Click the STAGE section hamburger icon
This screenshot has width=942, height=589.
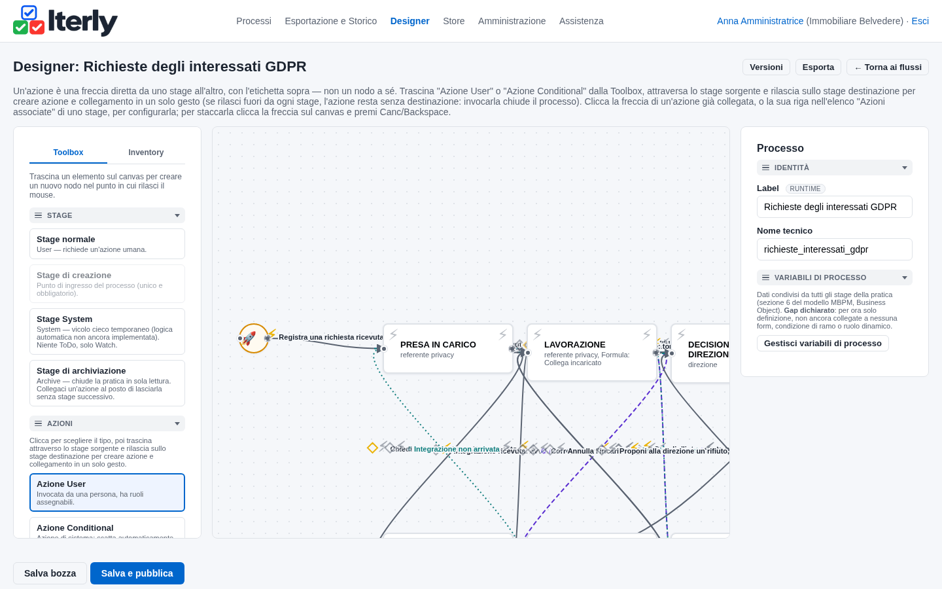click(x=39, y=215)
